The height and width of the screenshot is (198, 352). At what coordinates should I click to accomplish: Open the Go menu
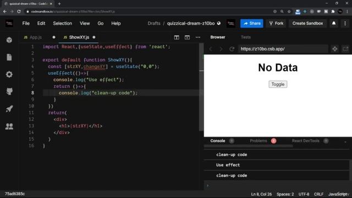100,23
